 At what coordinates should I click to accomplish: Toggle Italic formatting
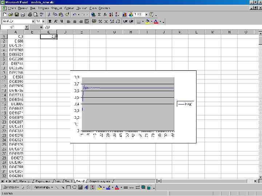tap(56, 21)
